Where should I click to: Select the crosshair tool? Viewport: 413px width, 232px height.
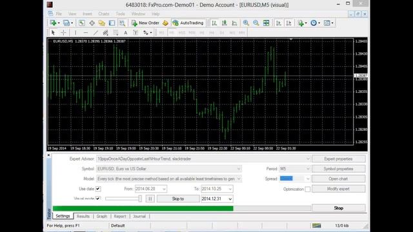[x=63, y=33]
